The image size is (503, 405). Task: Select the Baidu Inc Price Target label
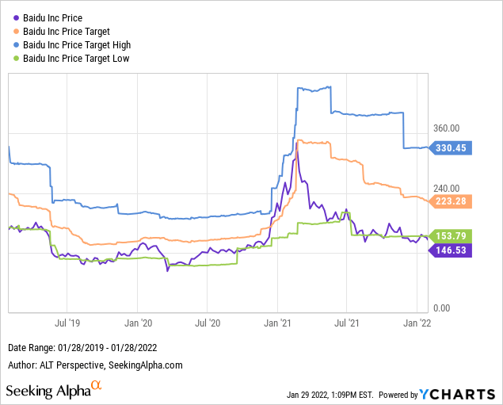(x=68, y=31)
